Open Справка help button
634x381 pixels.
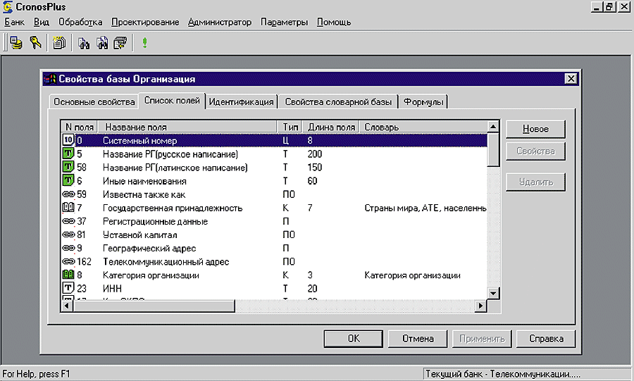click(546, 339)
